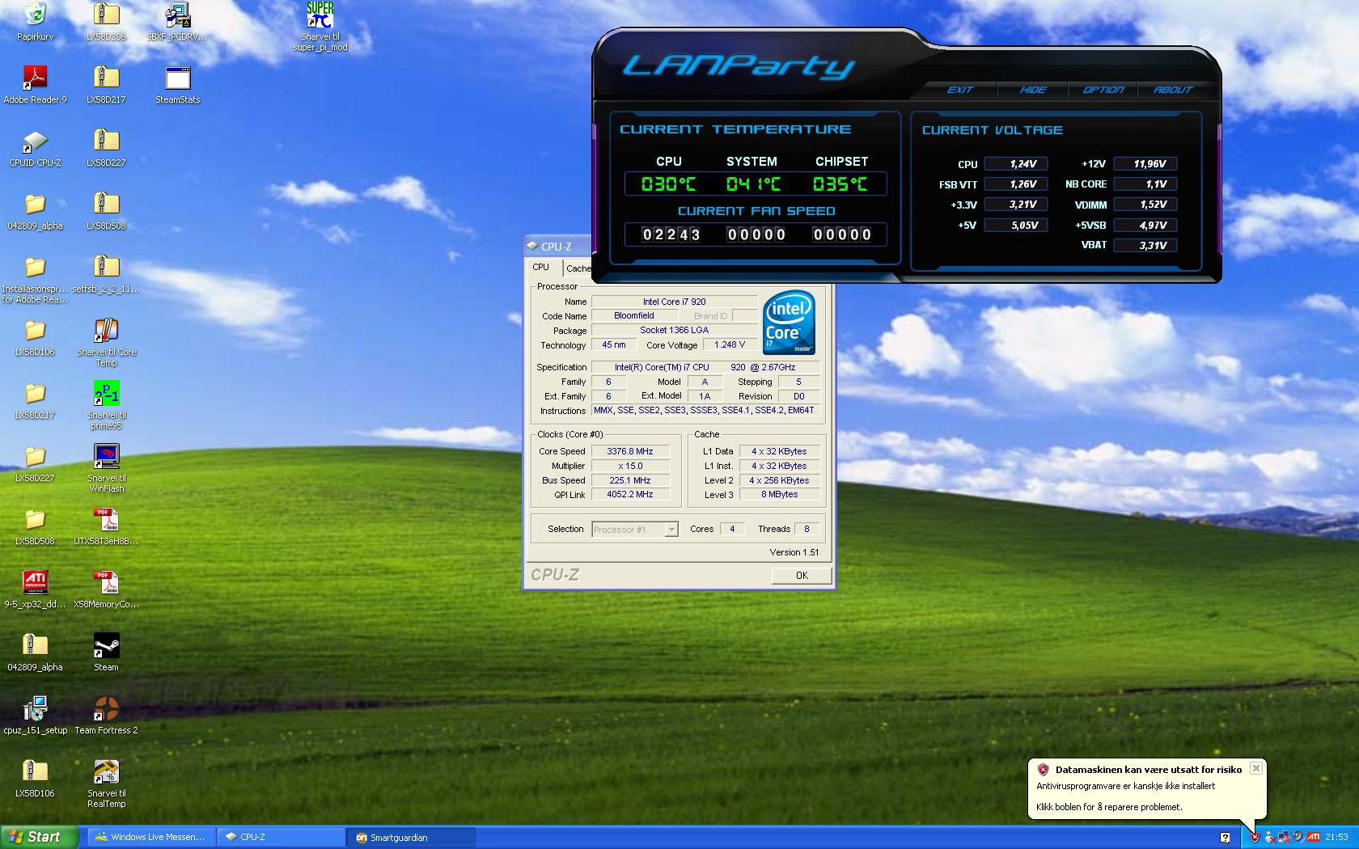Click the QPI Link value 4052.2 MHz
Screen dimensions: 1359x849
(630, 495)
